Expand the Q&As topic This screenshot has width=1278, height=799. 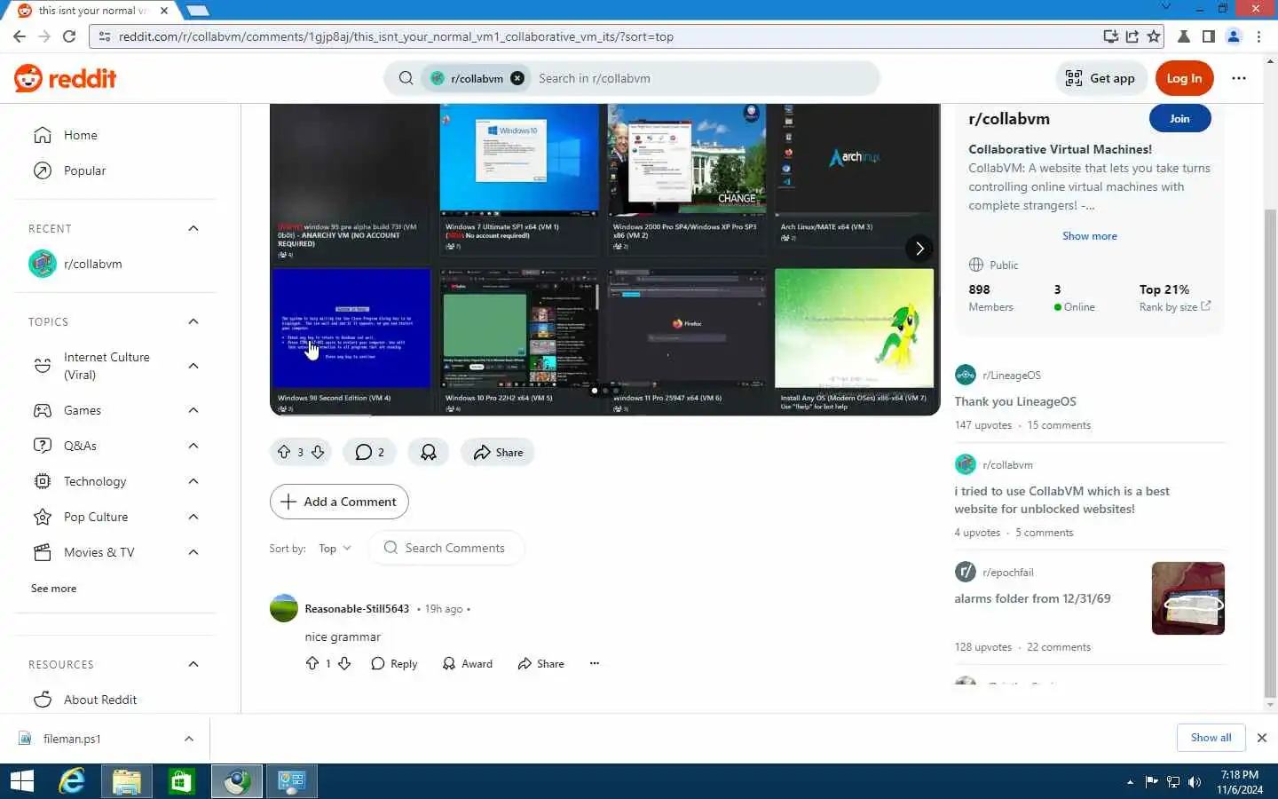point(193,446)
